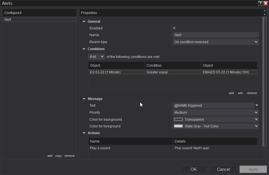Viewport: 269px width, 175px height.
Task: Select Alert in the Configured list
Action: tap(39, 20)
